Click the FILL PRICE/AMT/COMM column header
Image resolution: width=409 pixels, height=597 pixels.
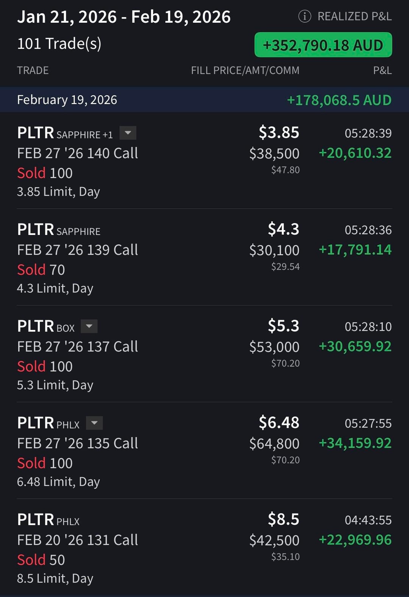pos(245,70)
